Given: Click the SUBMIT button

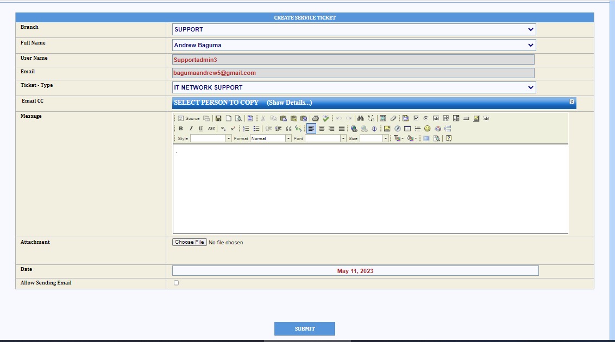Looking at the screenshot, I should tap(304, 328).
